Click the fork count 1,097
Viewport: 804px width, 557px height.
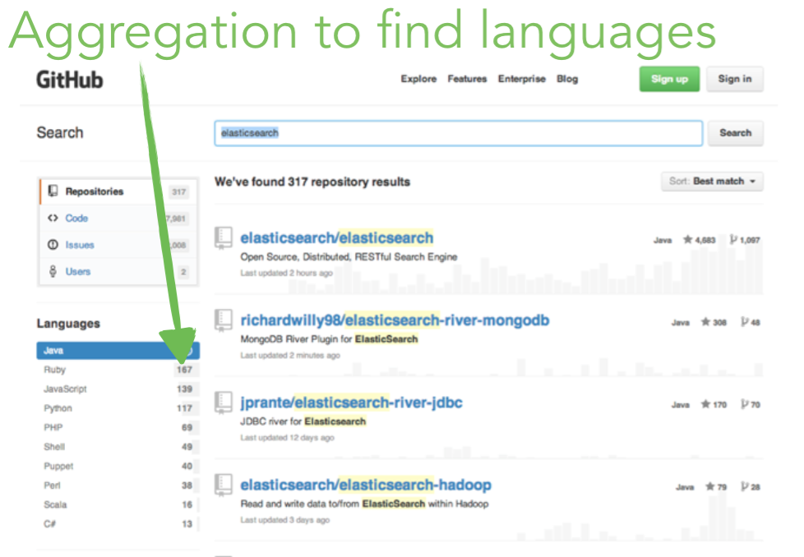coord(745,240)
